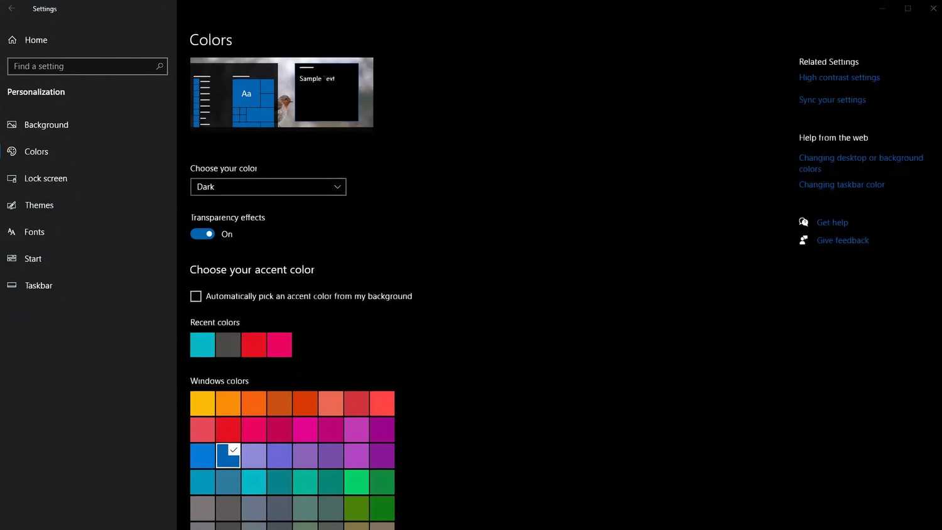
Task: Open the Colors personalization page
Action: [x=36, y=152]
